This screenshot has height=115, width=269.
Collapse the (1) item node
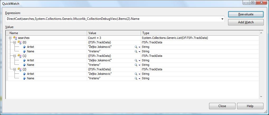tap(15, 56)
